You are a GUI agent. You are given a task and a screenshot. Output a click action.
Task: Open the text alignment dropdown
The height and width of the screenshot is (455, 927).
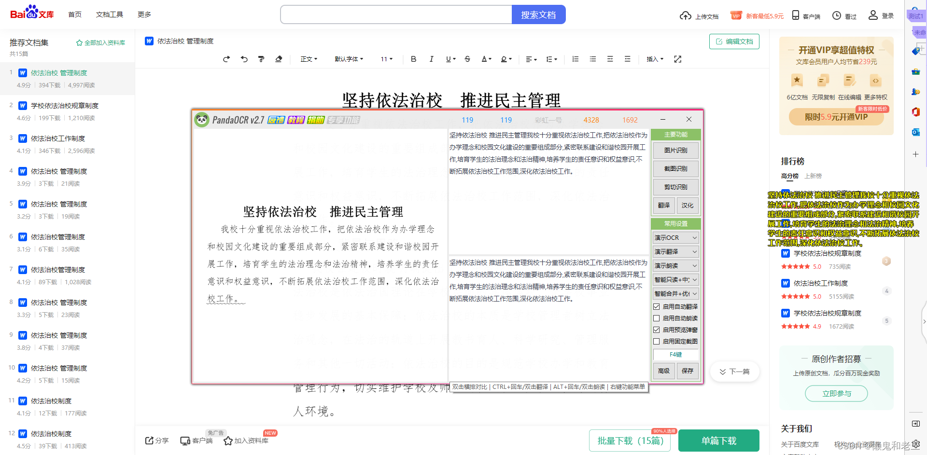click(531, 59)
